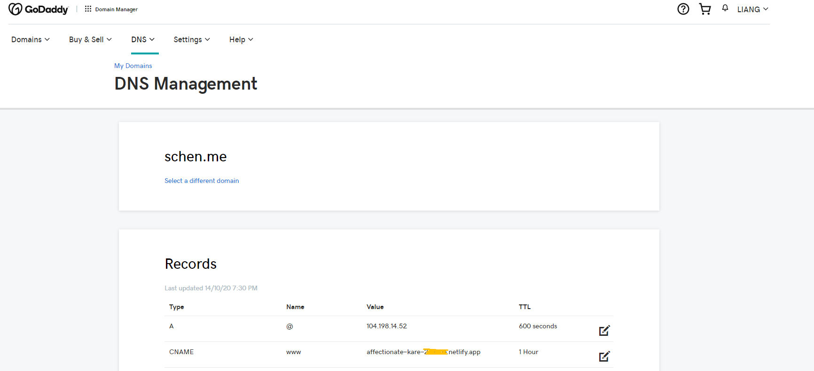Expand the Buy & Sell menu
This screenshot has height=371, width=814.
90,39
